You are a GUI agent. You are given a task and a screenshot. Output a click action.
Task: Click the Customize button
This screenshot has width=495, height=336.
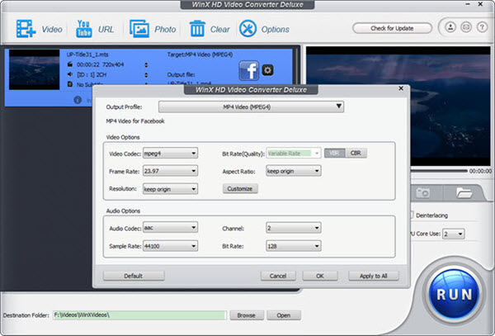[240, 188]
